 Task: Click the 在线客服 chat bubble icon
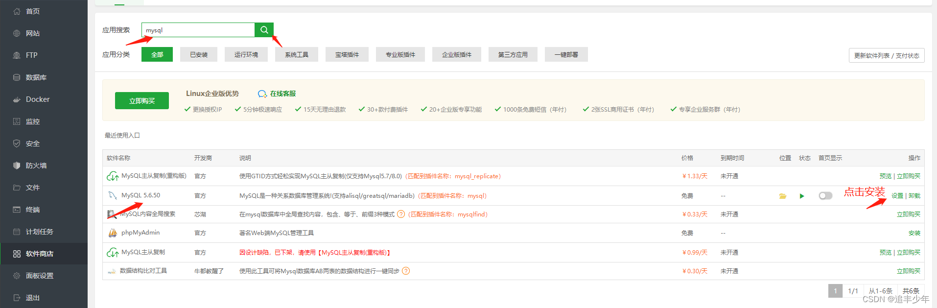[x=262, y=94]
